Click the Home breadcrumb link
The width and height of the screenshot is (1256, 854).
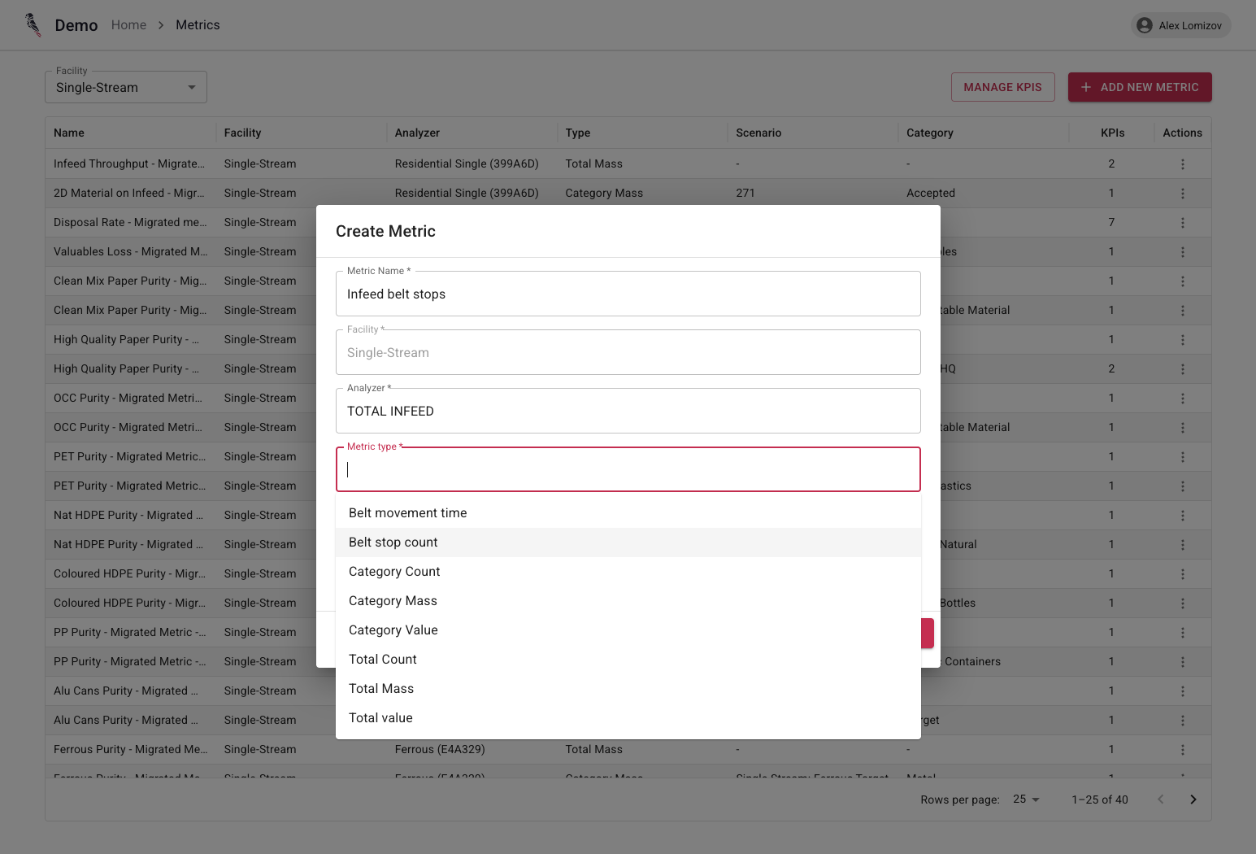[128, 24]
